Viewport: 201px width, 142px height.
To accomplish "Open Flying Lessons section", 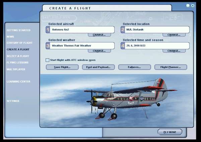I will 17,63.
